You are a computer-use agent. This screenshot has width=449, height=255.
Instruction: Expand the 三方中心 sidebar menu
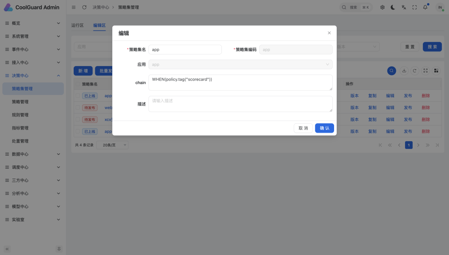33,180
